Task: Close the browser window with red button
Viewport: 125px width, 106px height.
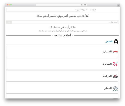Action: (7, 5)
